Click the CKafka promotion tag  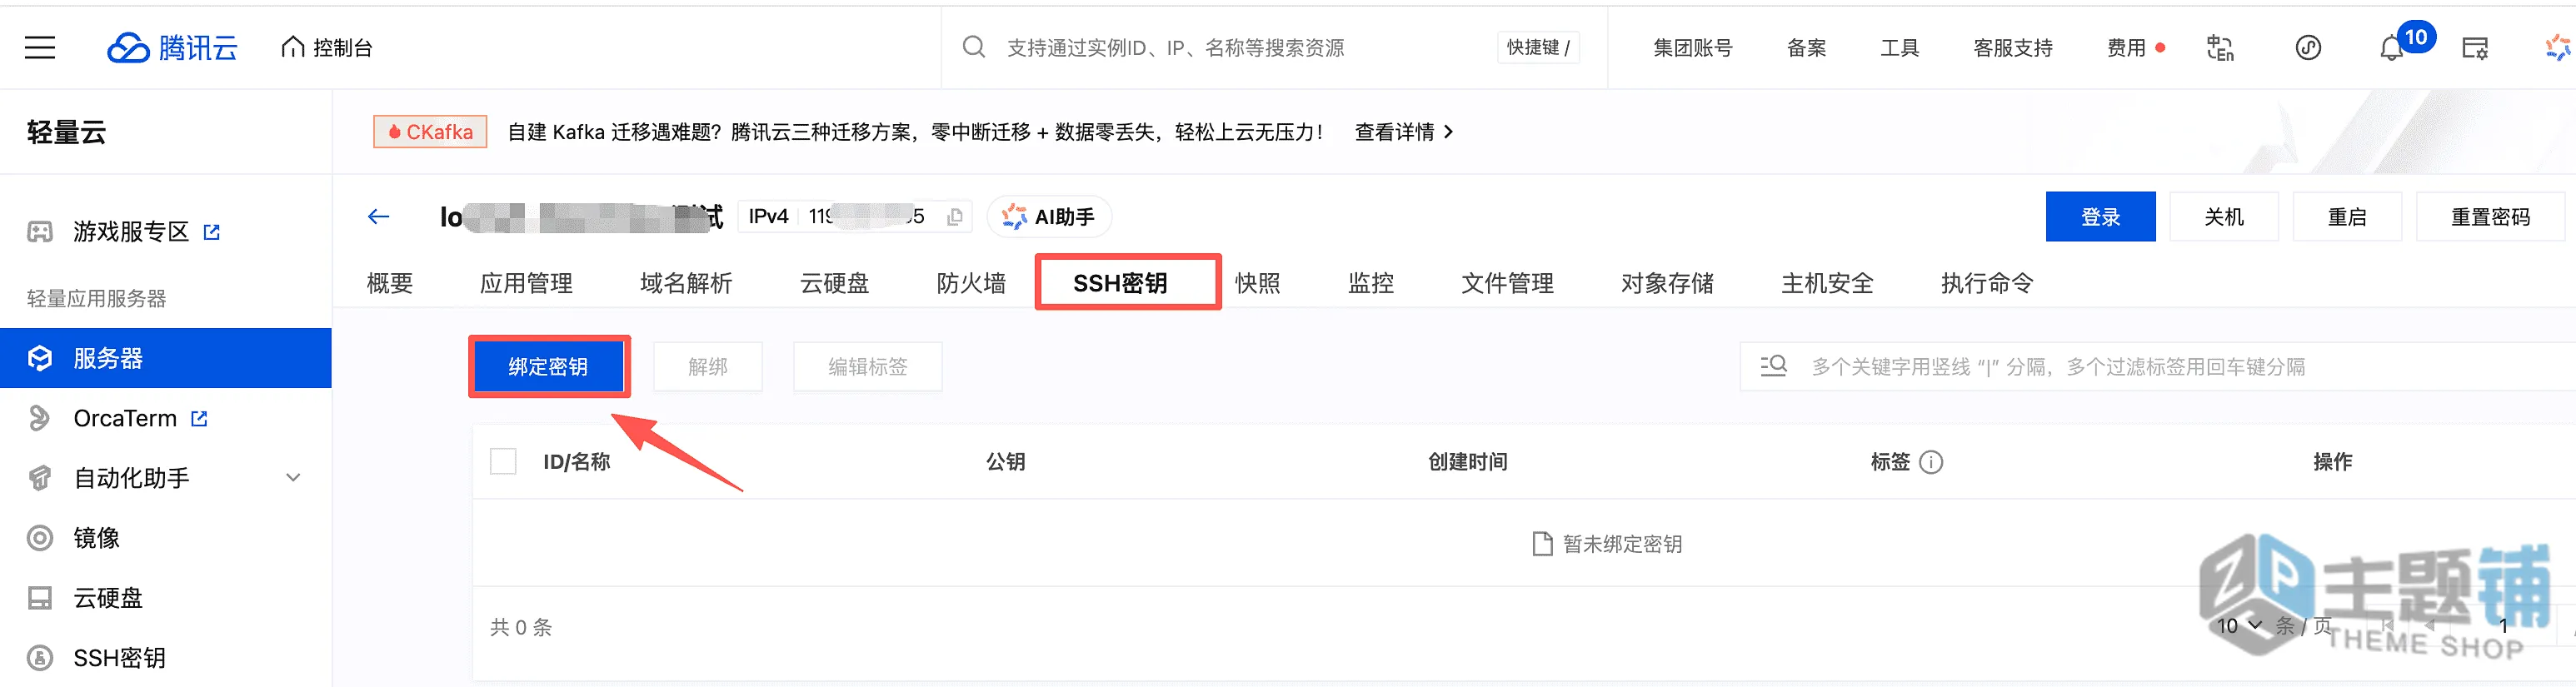430,132
